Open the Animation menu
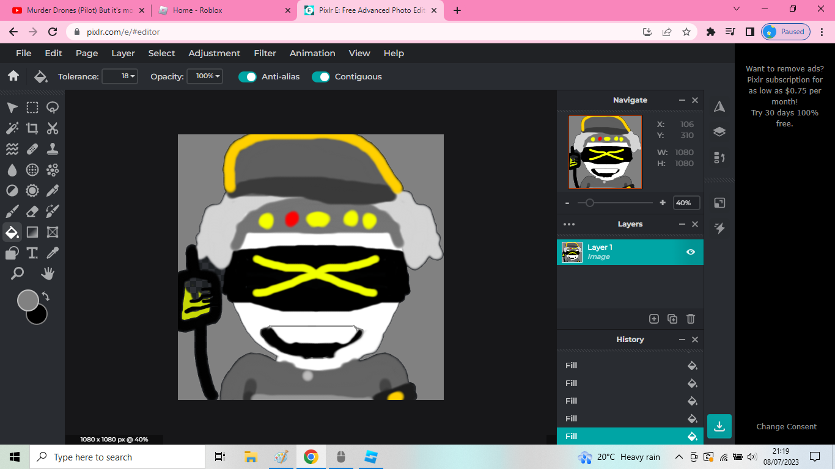 click(312, 53)
